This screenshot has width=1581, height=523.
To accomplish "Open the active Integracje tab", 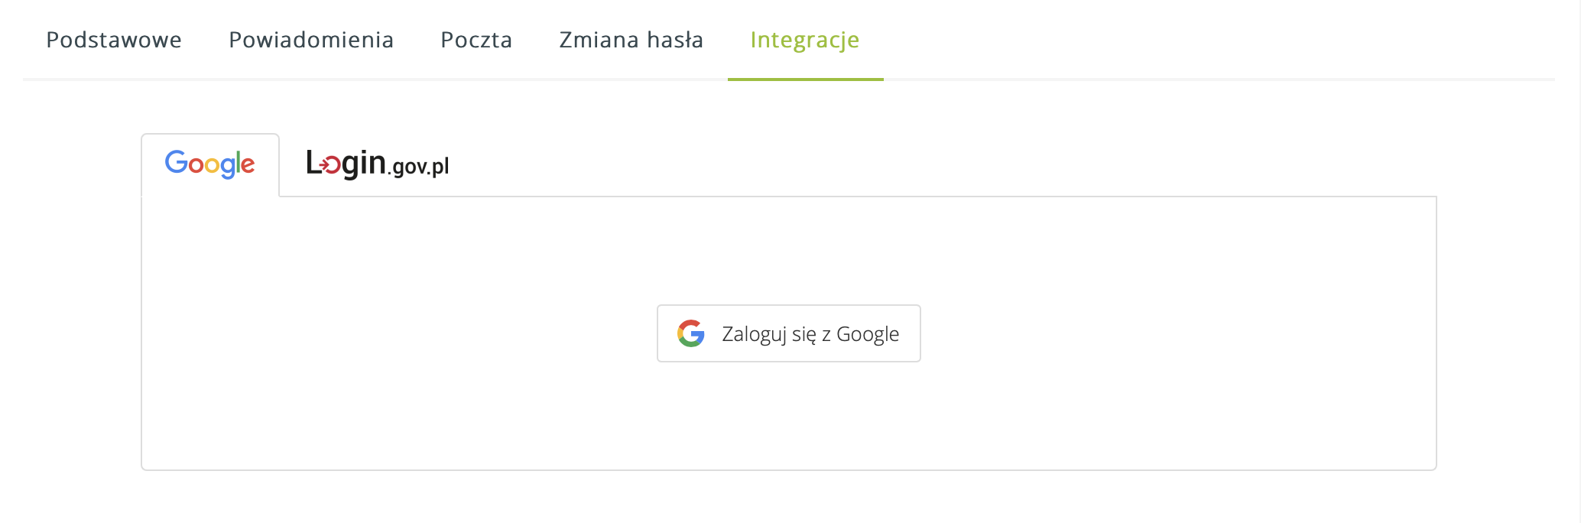I will click(x=804, y=40).
